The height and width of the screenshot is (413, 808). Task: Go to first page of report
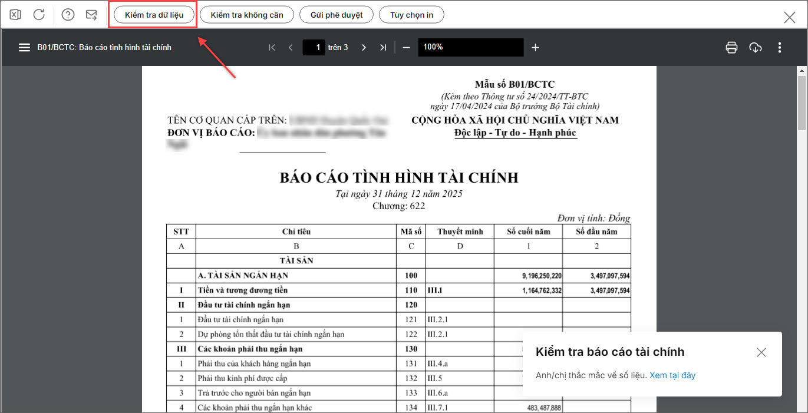pos(272,47)
